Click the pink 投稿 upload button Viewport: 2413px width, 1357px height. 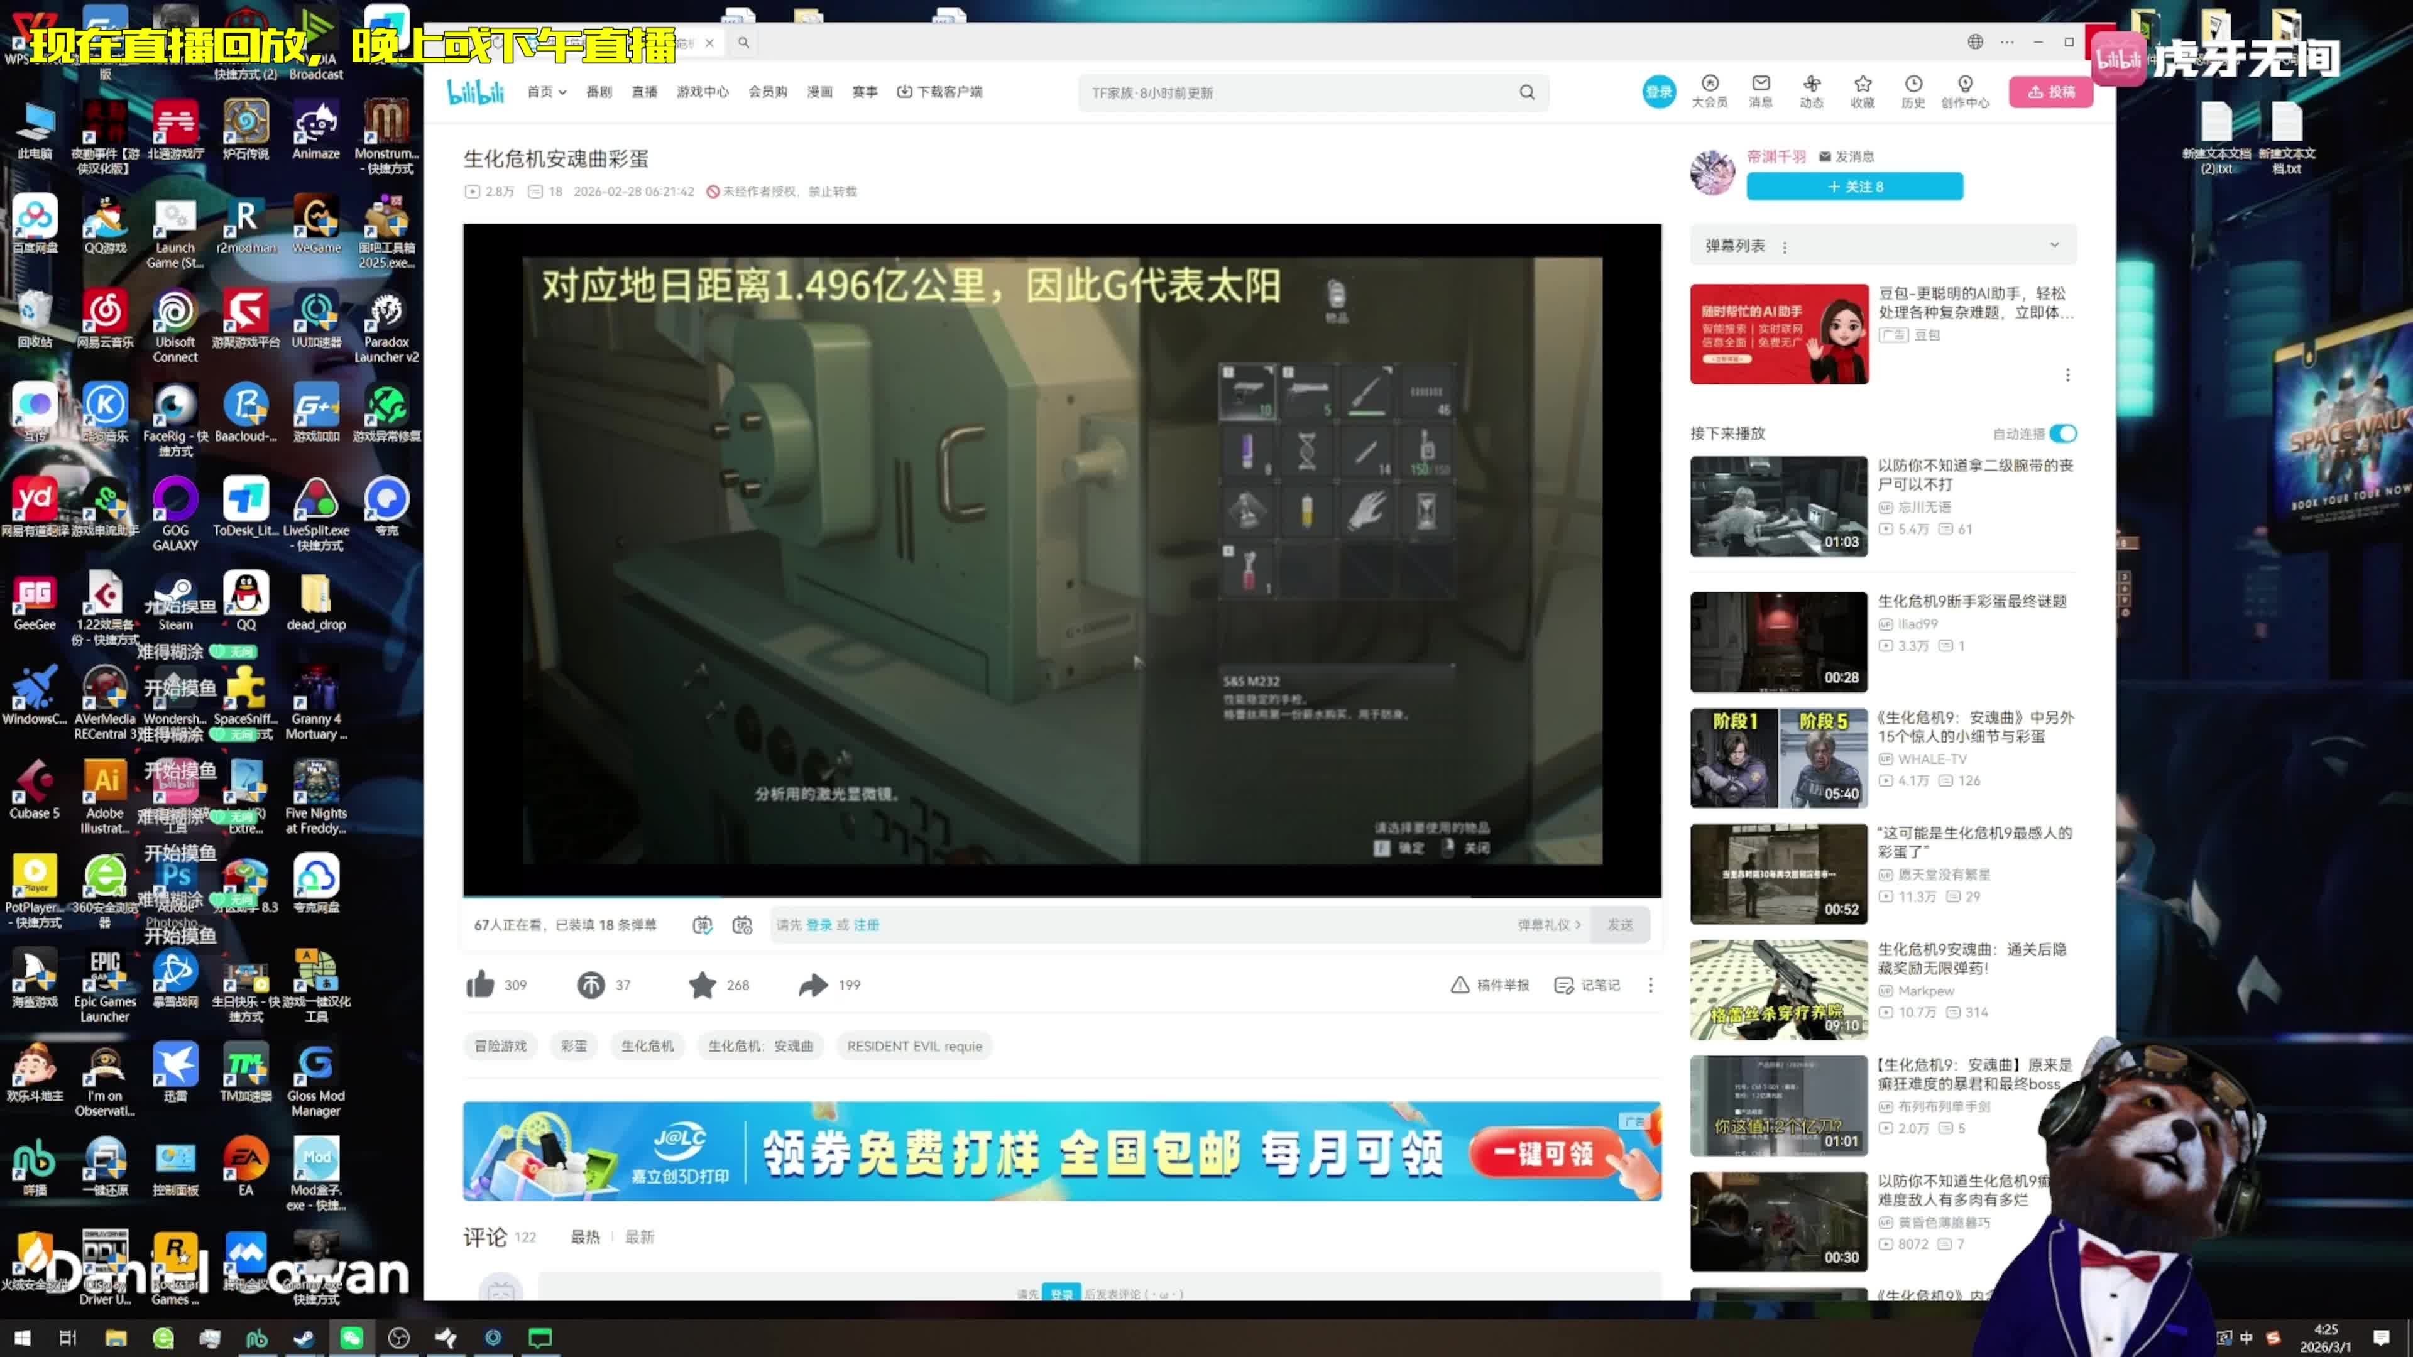(2050, 92)
